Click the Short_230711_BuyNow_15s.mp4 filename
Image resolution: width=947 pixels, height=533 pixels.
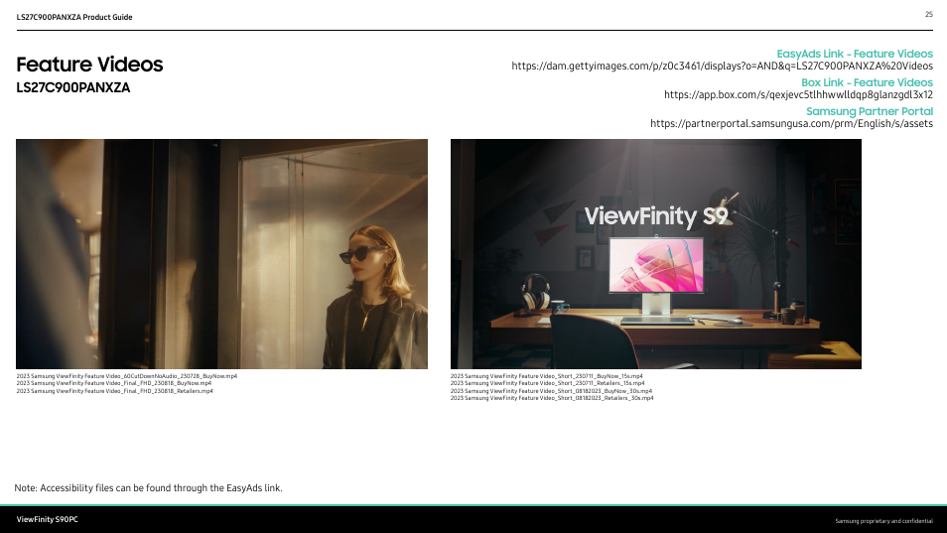coord(547,376)
